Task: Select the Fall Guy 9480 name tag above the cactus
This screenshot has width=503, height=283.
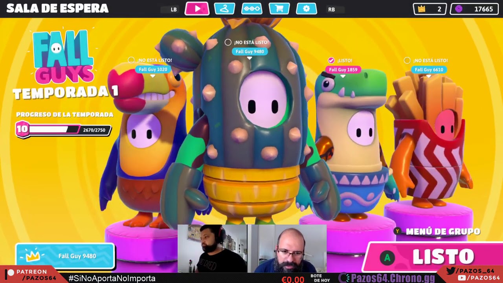Action: pos(250,51)
